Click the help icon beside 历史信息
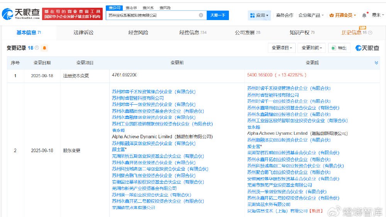Screen dimensions: 386x217 (370, 32)
